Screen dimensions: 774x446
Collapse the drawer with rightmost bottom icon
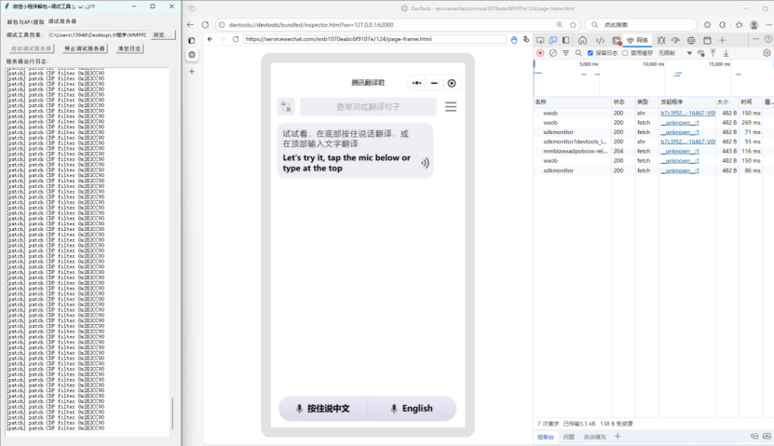[767, 436]
